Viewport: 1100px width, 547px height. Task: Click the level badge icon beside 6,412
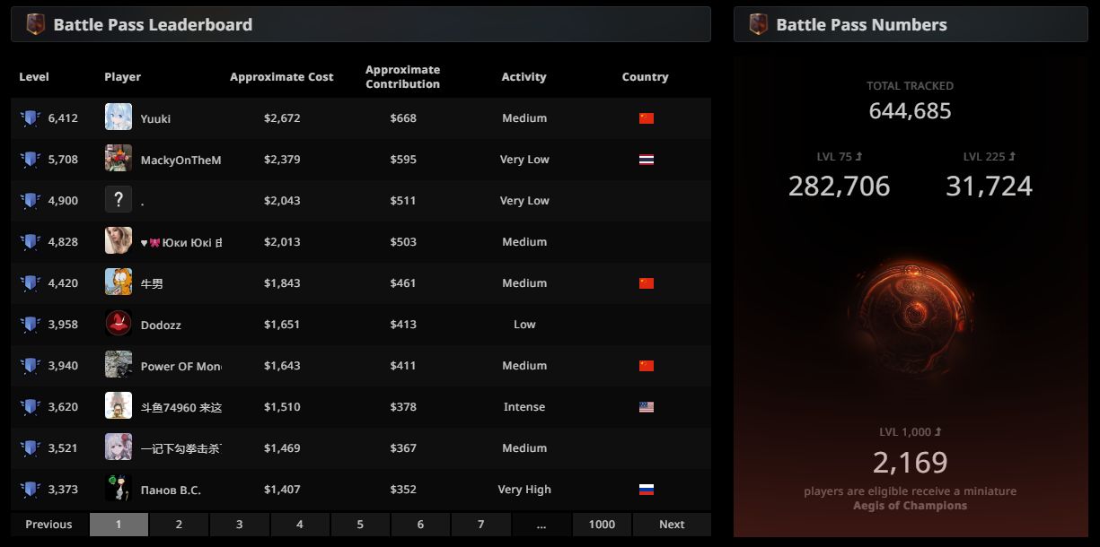[31, 118]
